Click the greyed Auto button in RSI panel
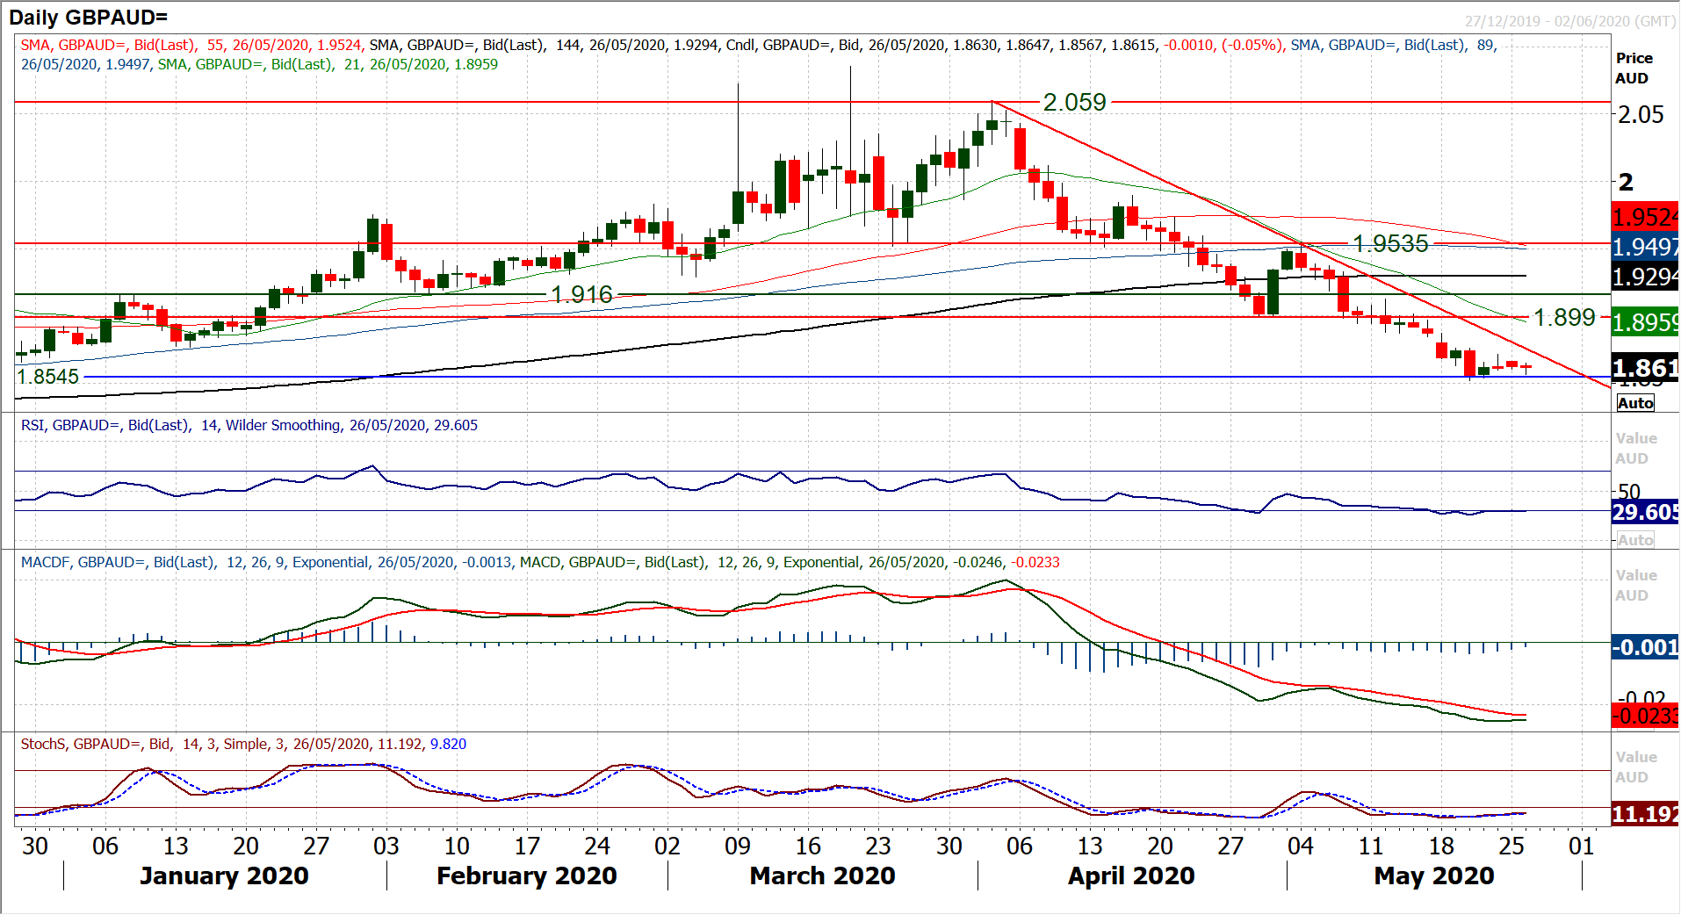Screen dimensions: 1681x915 (x=1634, y=540)
